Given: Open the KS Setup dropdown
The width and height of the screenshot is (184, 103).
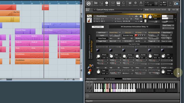Looking at the screenshot, I should pyautogui.click(x=141, y=33).
